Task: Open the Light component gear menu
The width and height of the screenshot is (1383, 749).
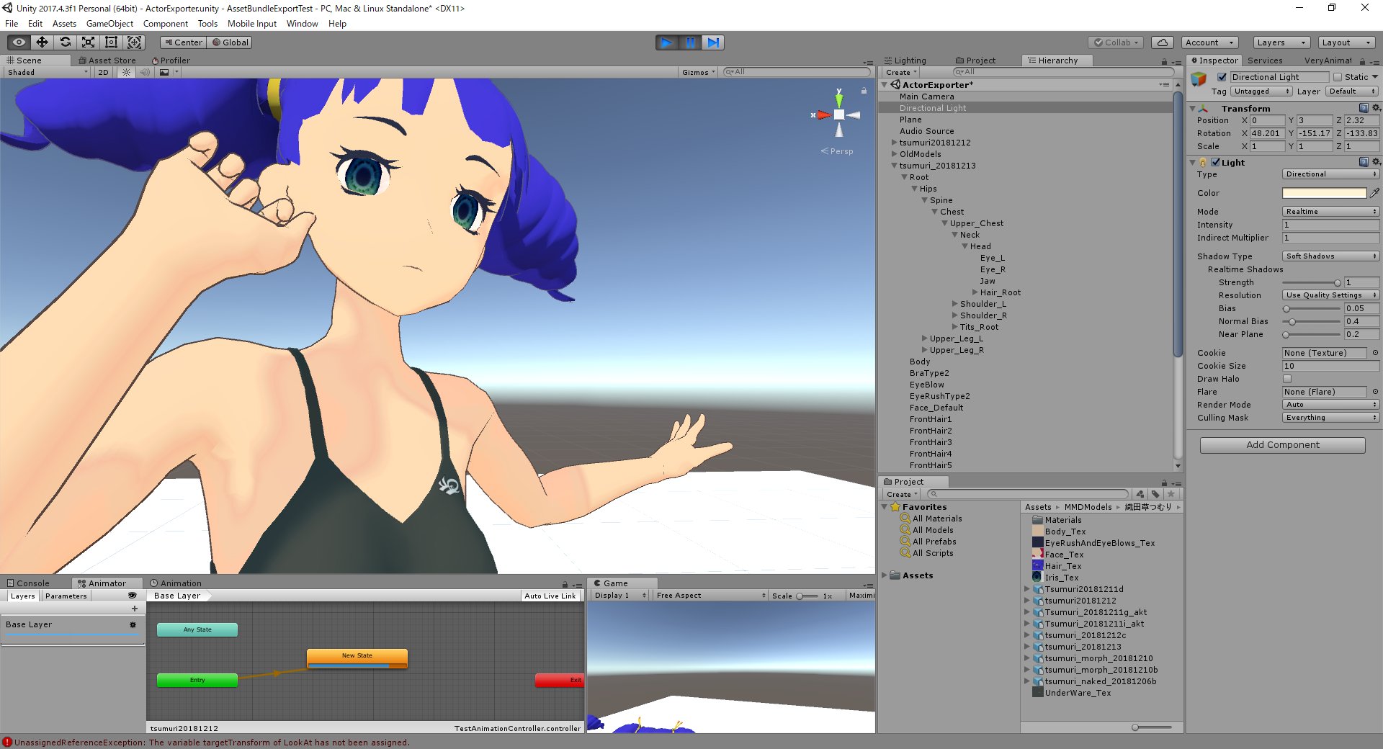Action: (1376, 162)
